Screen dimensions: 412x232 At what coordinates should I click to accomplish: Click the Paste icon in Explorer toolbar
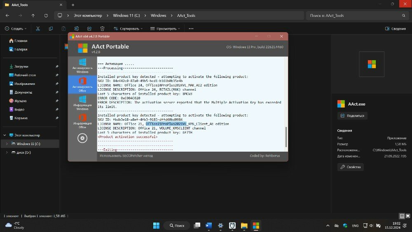coord(63,28)
